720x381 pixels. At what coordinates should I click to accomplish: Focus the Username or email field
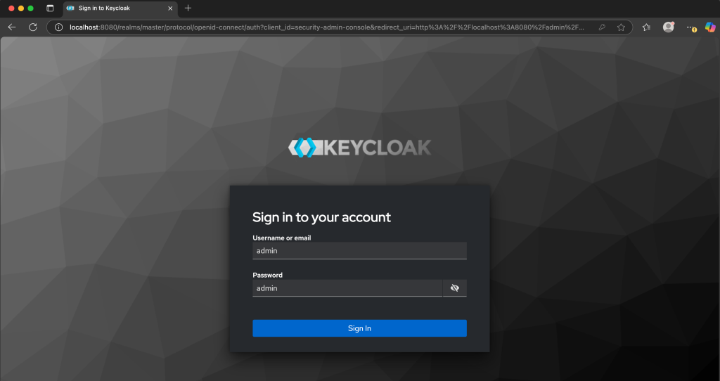coord(359,250)
